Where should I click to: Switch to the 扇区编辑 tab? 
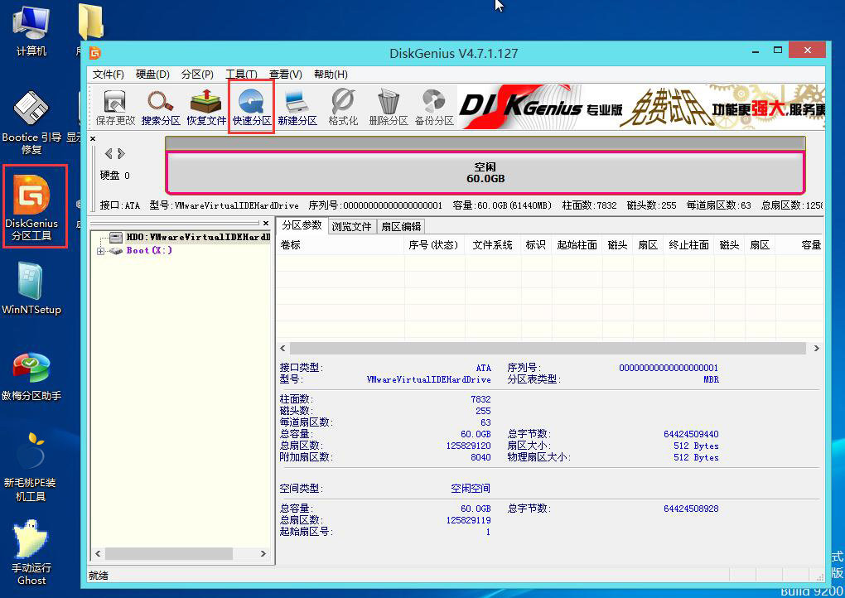[x=401, y=225]
